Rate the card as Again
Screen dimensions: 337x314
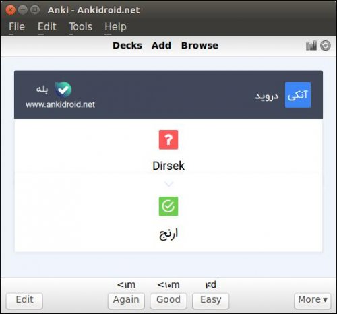(x=126, y=301)
